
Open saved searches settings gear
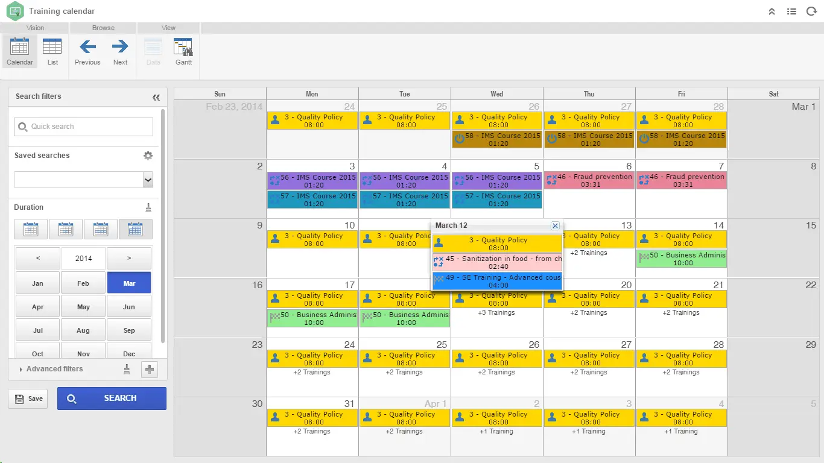click(x=148, y=156)
